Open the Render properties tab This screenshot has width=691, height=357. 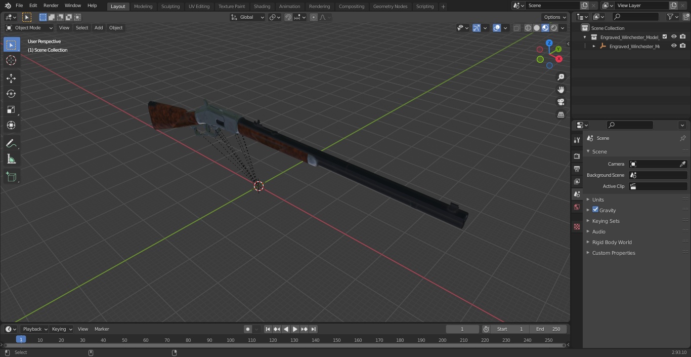pyautogui.click(x=577, y=156)
